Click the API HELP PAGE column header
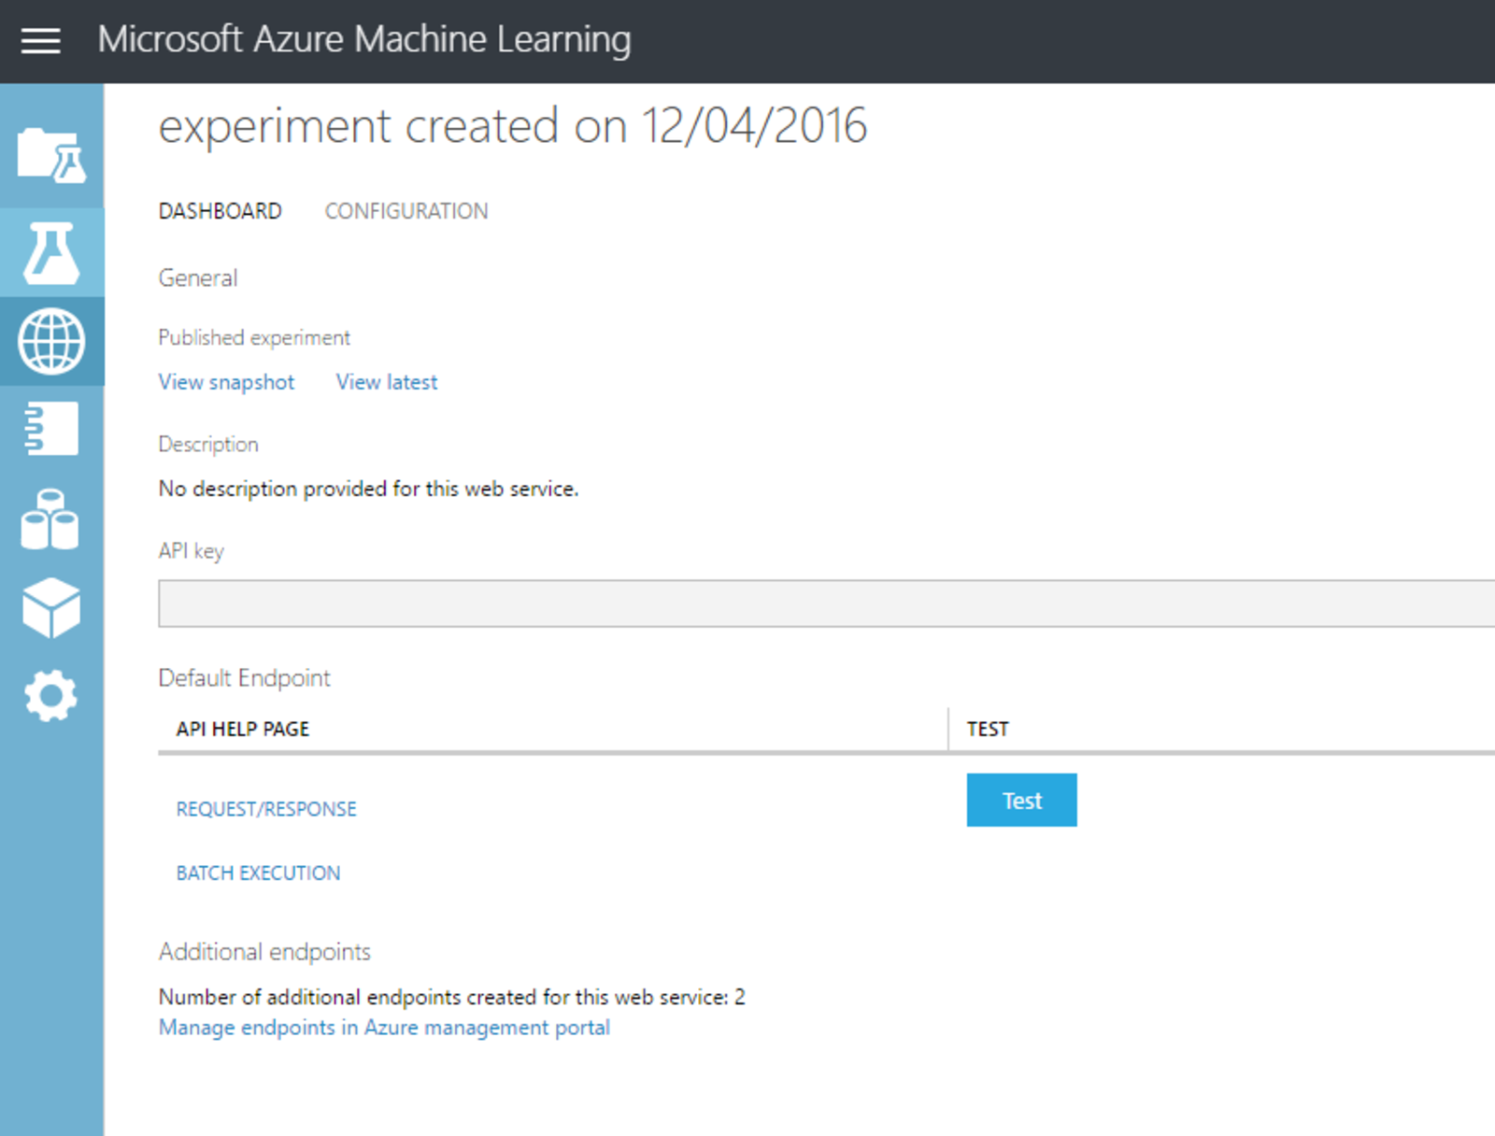Viewport: 1495px width, 1136px height. point(243,729)
